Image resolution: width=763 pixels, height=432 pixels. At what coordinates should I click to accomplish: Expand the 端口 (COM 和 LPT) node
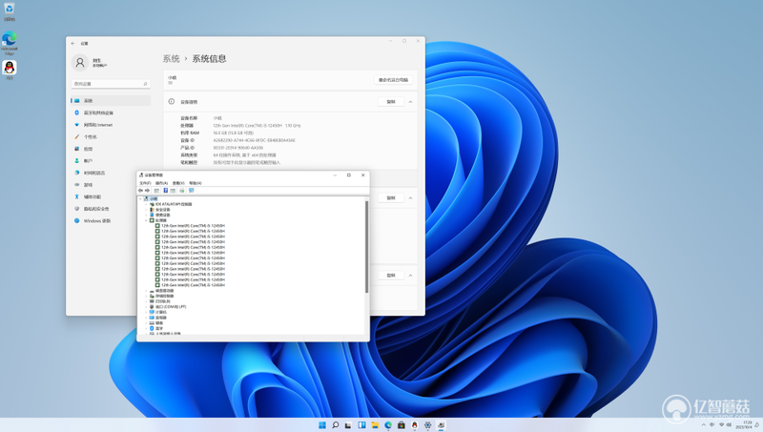click(146, 307)
